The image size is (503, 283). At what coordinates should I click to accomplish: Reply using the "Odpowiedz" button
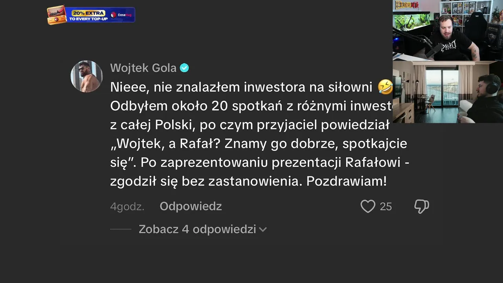pos(191,206)
